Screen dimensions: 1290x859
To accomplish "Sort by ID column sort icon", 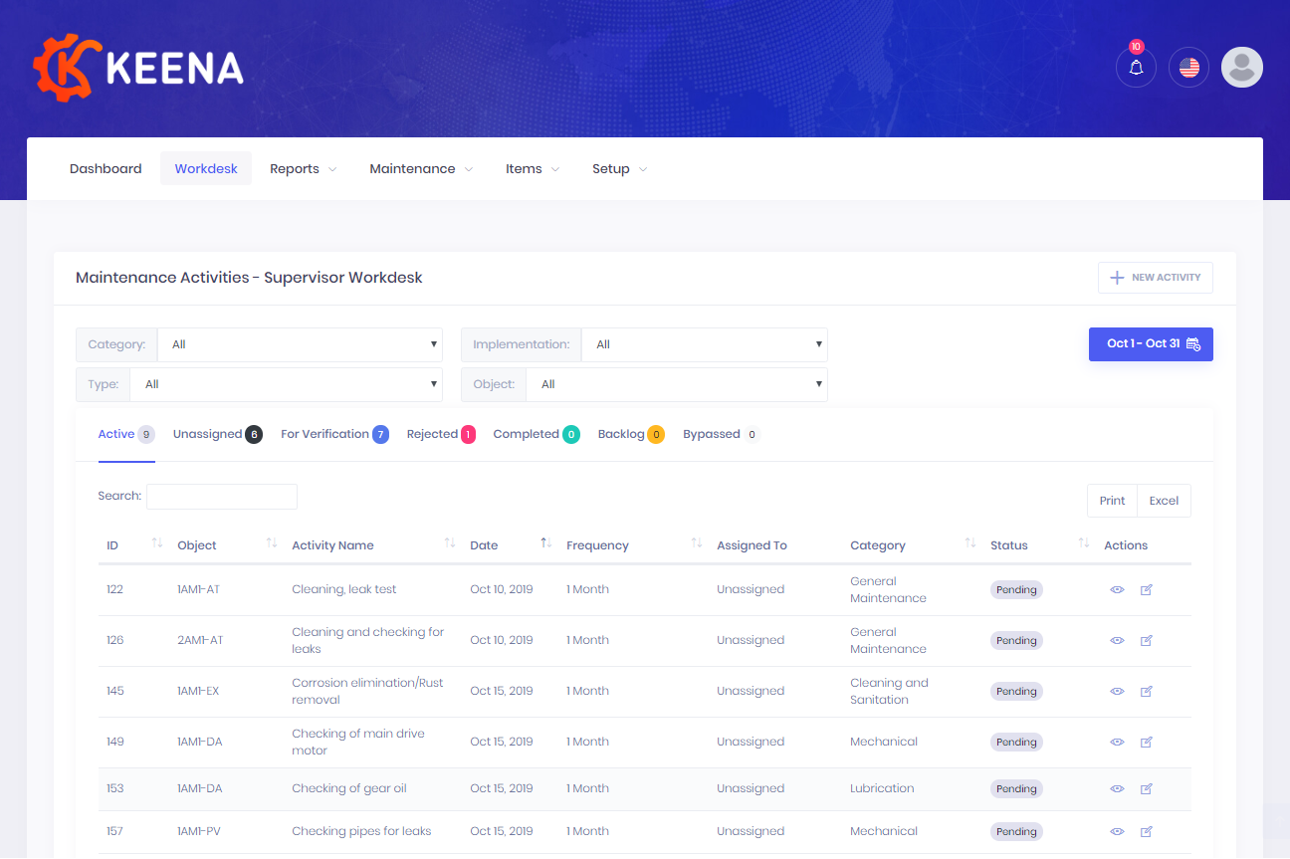I will coord(156,543).
